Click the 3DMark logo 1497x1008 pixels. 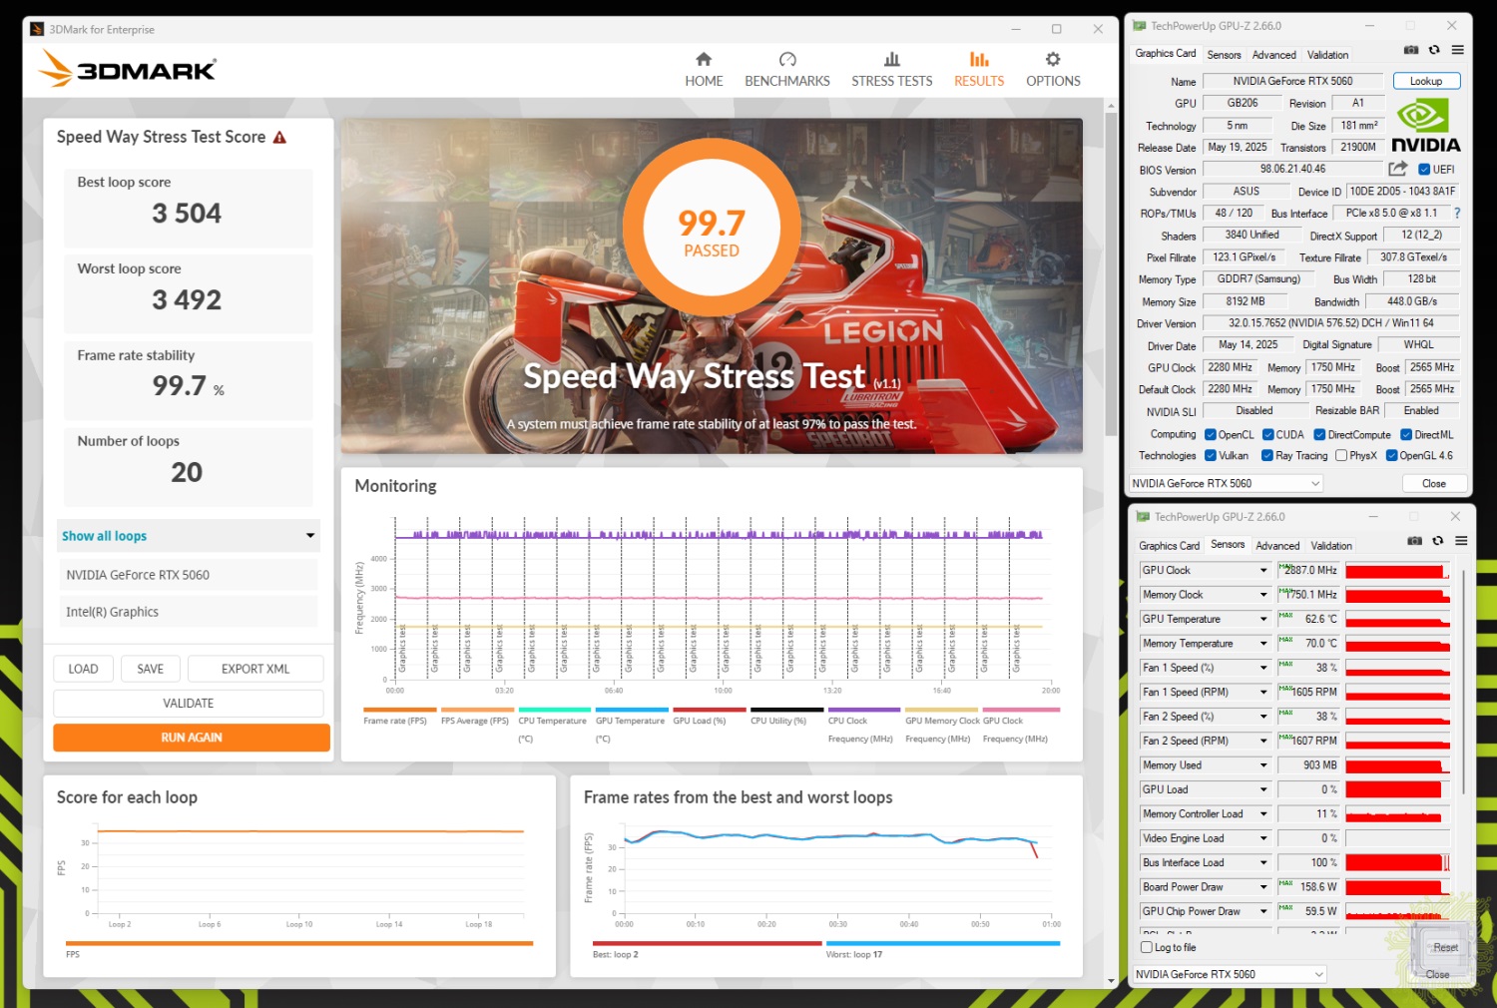[127, 69]
